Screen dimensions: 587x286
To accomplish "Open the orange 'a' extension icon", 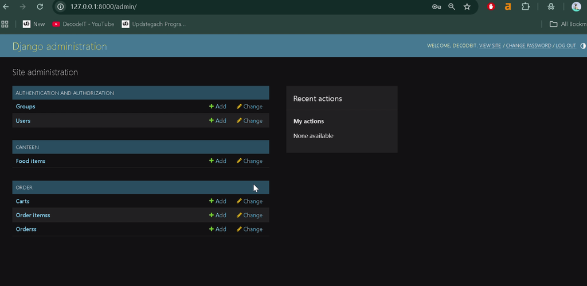I will 508,7.
